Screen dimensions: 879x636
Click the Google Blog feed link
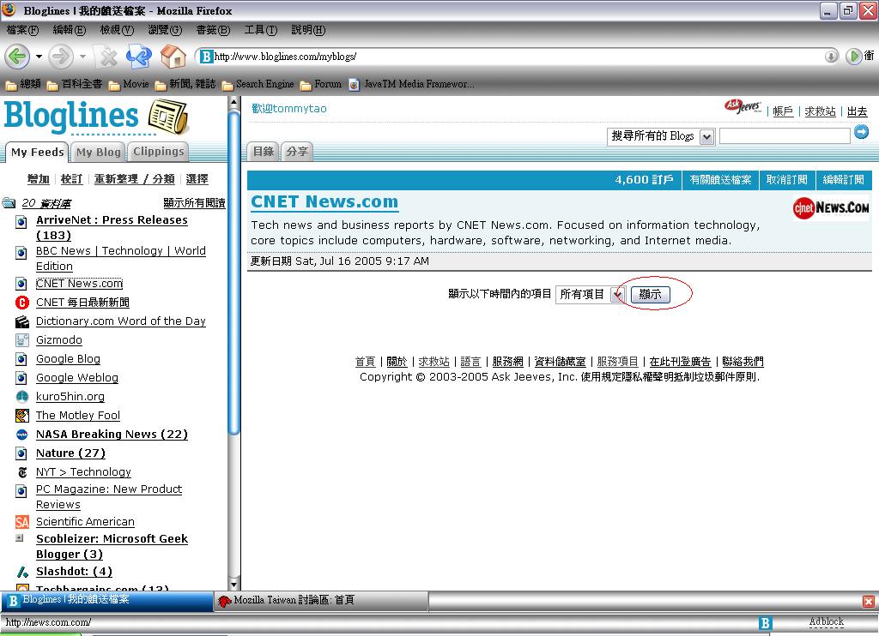click(x=68, y=359)
